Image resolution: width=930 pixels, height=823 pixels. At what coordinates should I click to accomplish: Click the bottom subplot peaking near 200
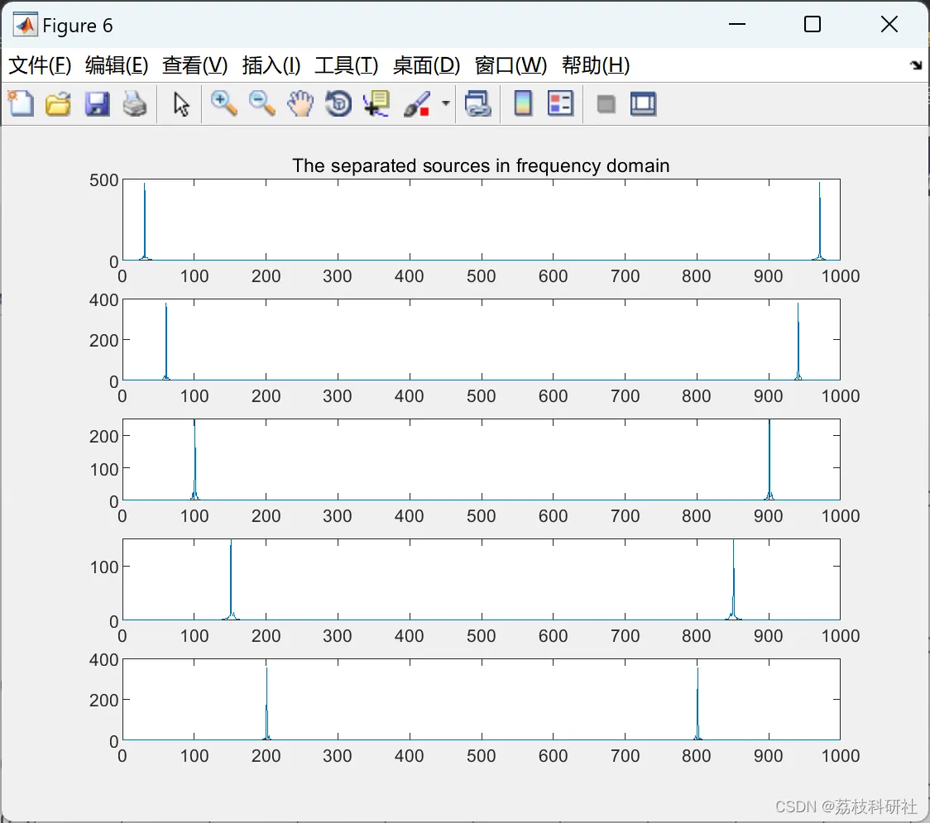[x=481, y=700]
